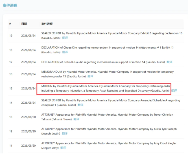This screenshot has height=154, width=188.
Task: Select row number 17 cell
Action: [11, 62]
